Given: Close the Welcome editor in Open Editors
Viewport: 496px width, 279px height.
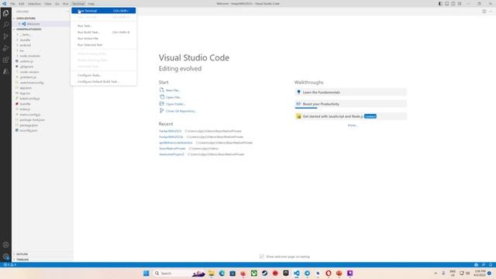Looking at the screenshot, I should point(19,24).
